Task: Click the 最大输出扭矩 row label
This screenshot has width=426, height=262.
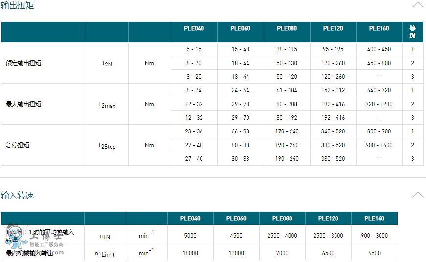Action: pyautogui.click(x=24, y=104)
